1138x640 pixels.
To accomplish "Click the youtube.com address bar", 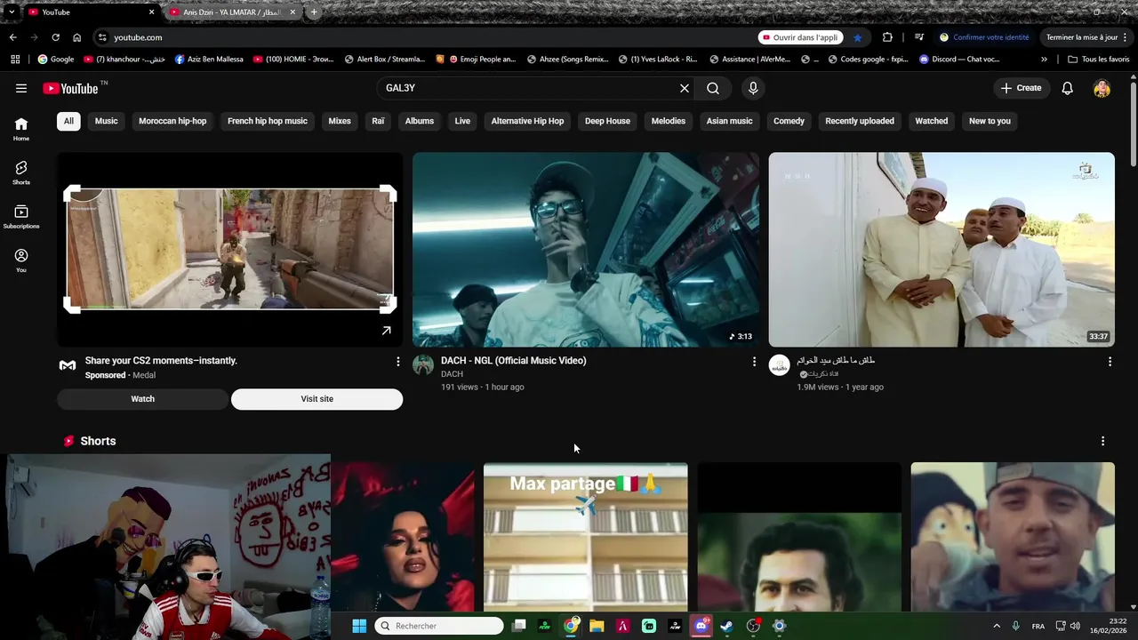I will [x=427, y=37].
